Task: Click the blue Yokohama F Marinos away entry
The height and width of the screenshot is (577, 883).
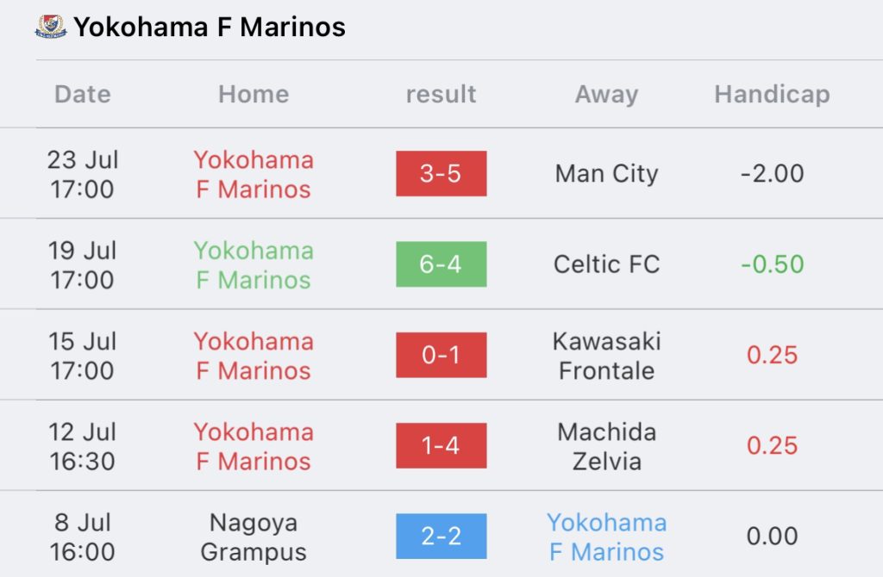Action: 606,537
